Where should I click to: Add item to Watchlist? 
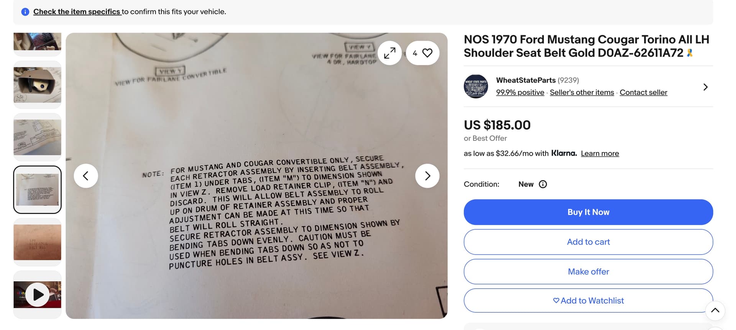588,301
